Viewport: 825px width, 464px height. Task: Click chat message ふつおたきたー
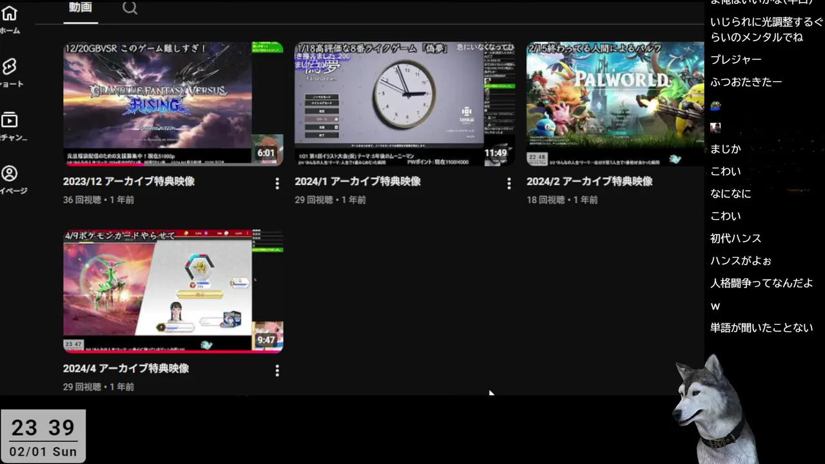click(746, 82)
